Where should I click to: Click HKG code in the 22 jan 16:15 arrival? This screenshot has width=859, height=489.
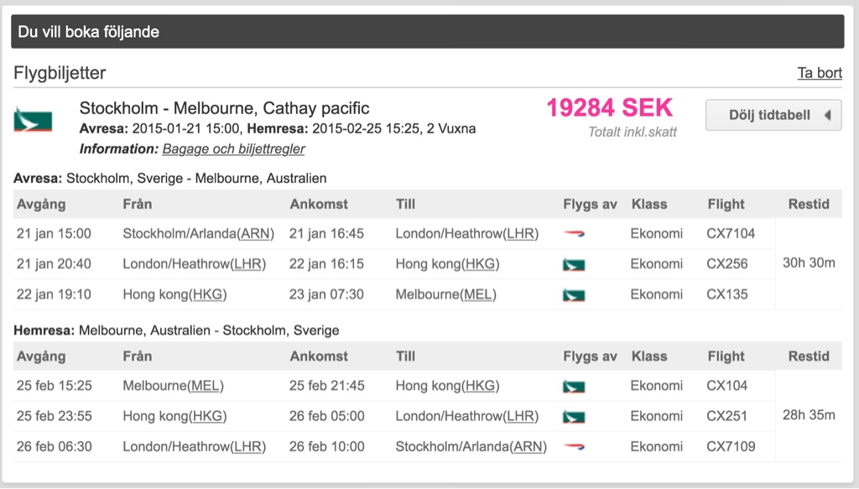(482, 264)
